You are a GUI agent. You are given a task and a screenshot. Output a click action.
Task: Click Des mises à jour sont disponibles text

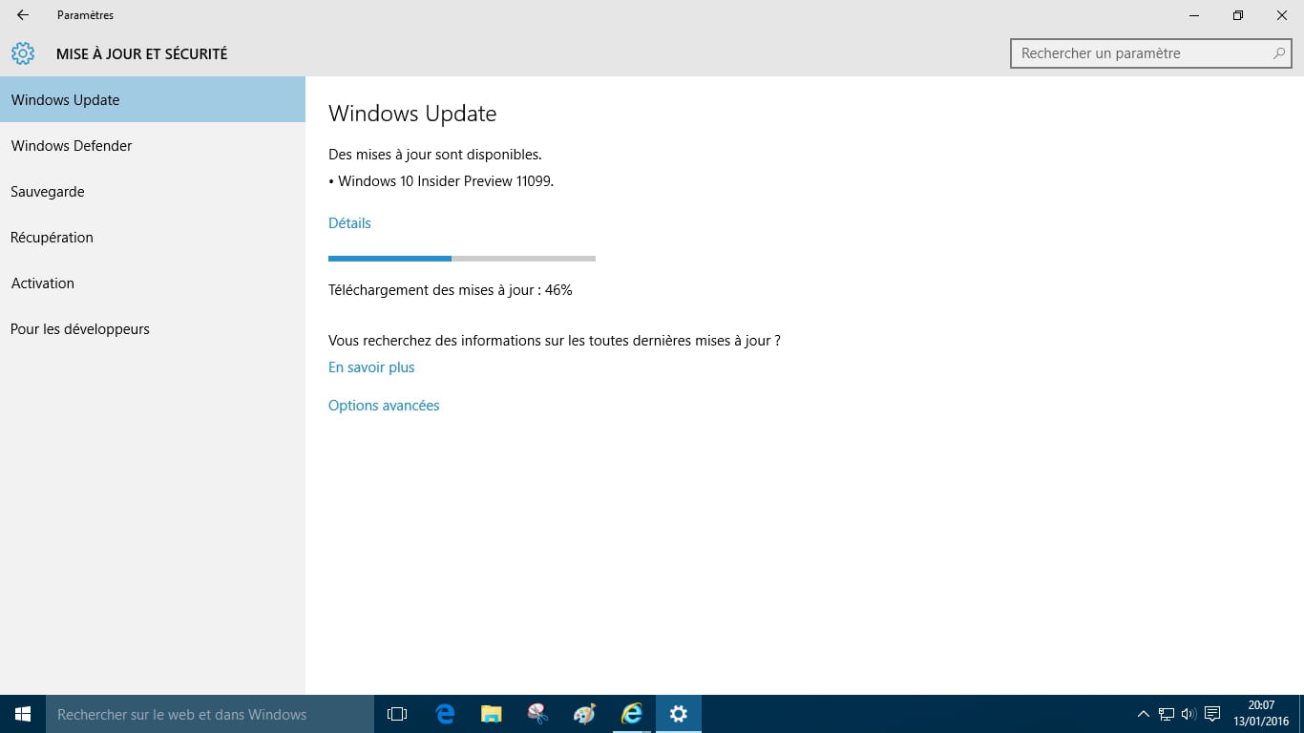(x=435, y=154)
